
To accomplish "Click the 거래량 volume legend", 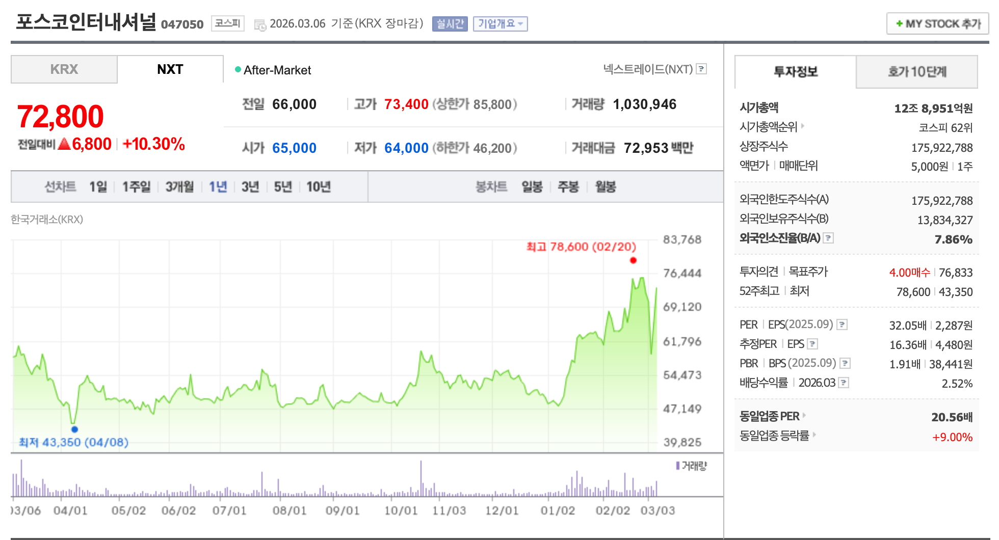I will click(691, 466).
